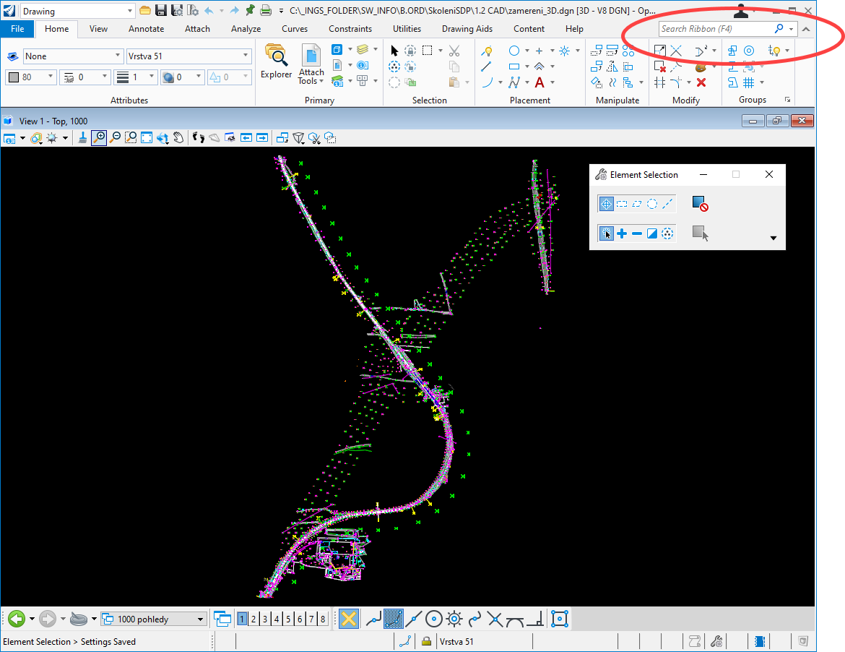Select the Place Line tool

pyautogui.click(x=486, y=67)
